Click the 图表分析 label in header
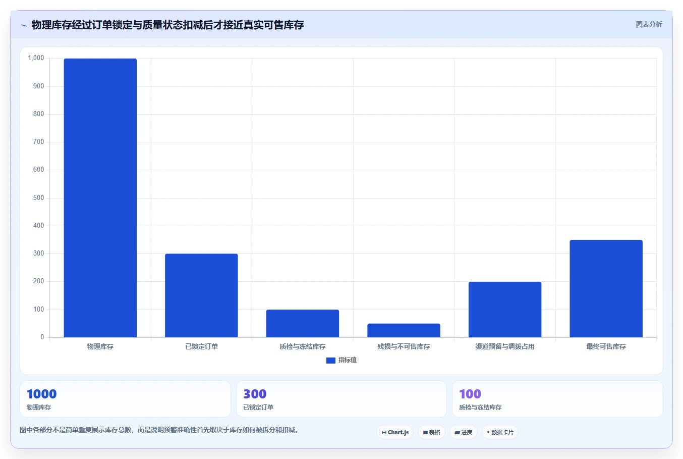Image resolution: width=683 pixels, height=459 pixels. point(649,24)
